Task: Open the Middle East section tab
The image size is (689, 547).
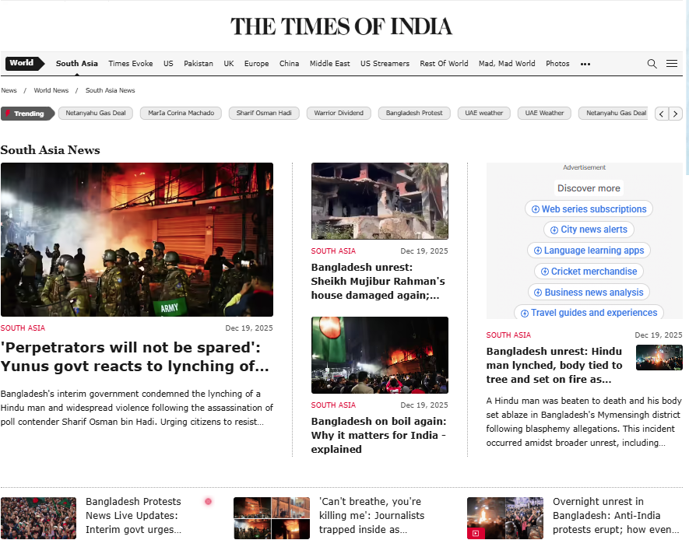Action: pos(329,64)
